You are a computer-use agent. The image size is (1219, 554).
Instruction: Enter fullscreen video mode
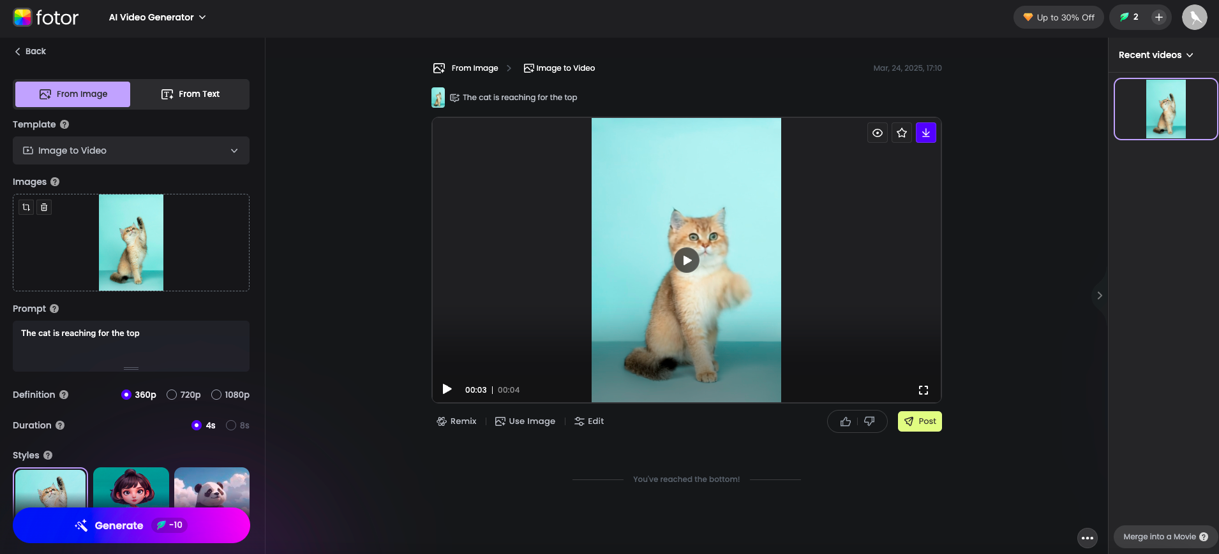coord(924,390)
